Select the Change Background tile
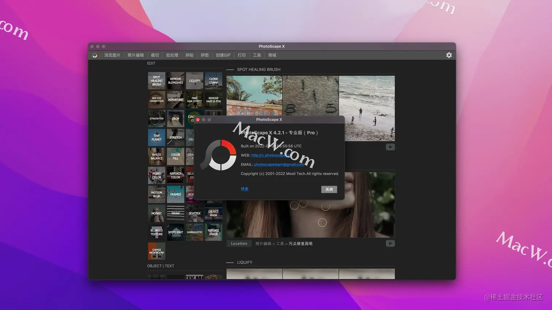 click(157, 251)
